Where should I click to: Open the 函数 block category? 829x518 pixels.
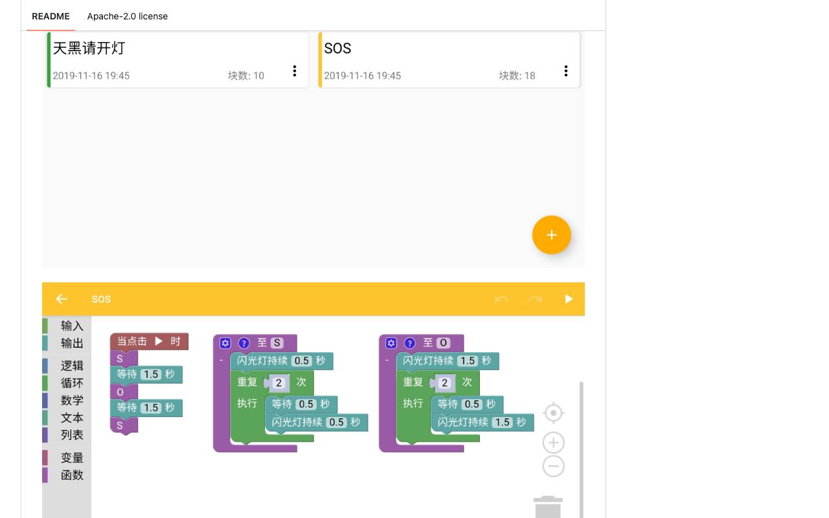click(67, 475)
